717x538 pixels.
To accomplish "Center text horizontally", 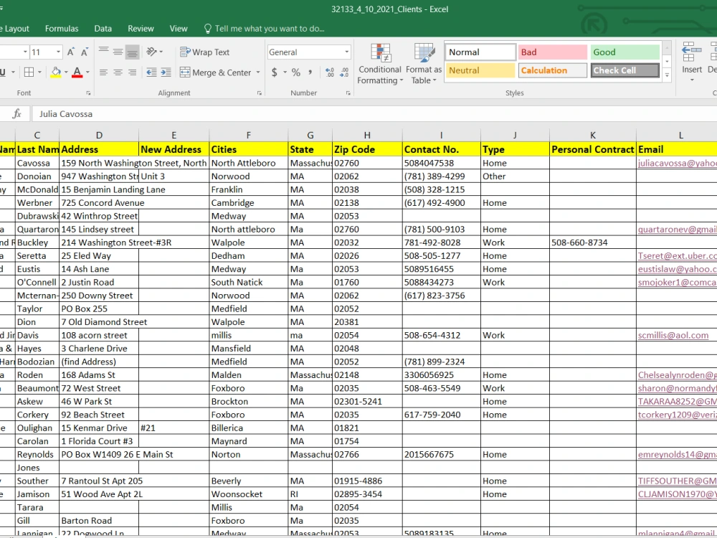I will point(118,72).
